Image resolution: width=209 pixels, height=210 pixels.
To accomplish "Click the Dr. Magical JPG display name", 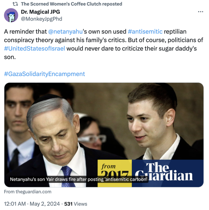I will click(40, 12).
